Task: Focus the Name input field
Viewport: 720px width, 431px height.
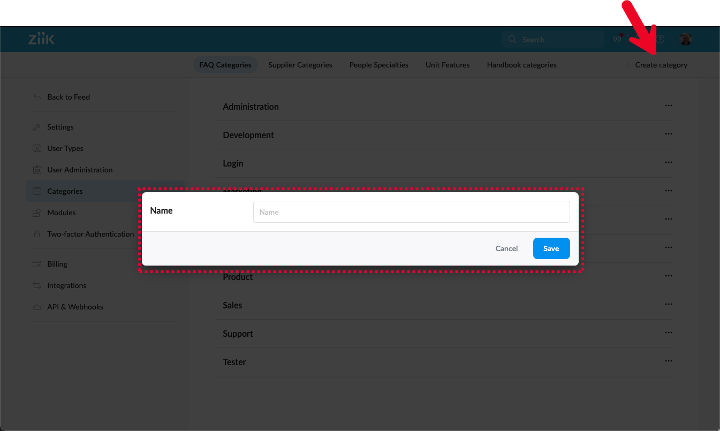Action: pos(412,212)
